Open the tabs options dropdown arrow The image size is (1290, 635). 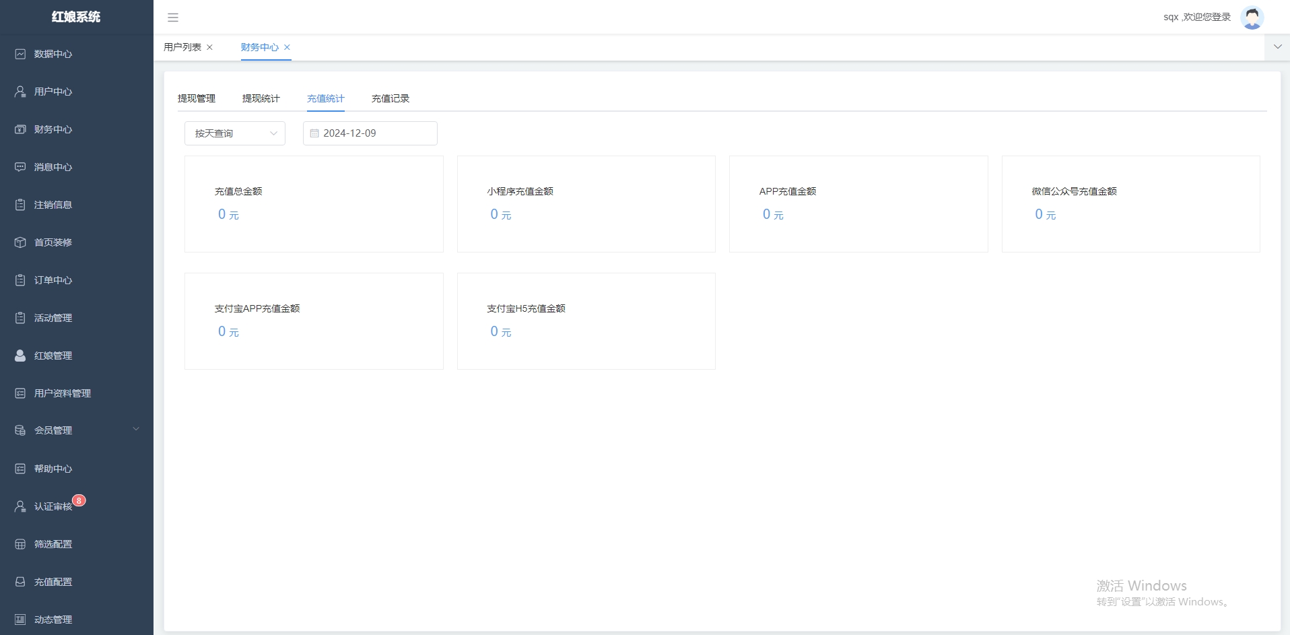[x=1277, y=47]
